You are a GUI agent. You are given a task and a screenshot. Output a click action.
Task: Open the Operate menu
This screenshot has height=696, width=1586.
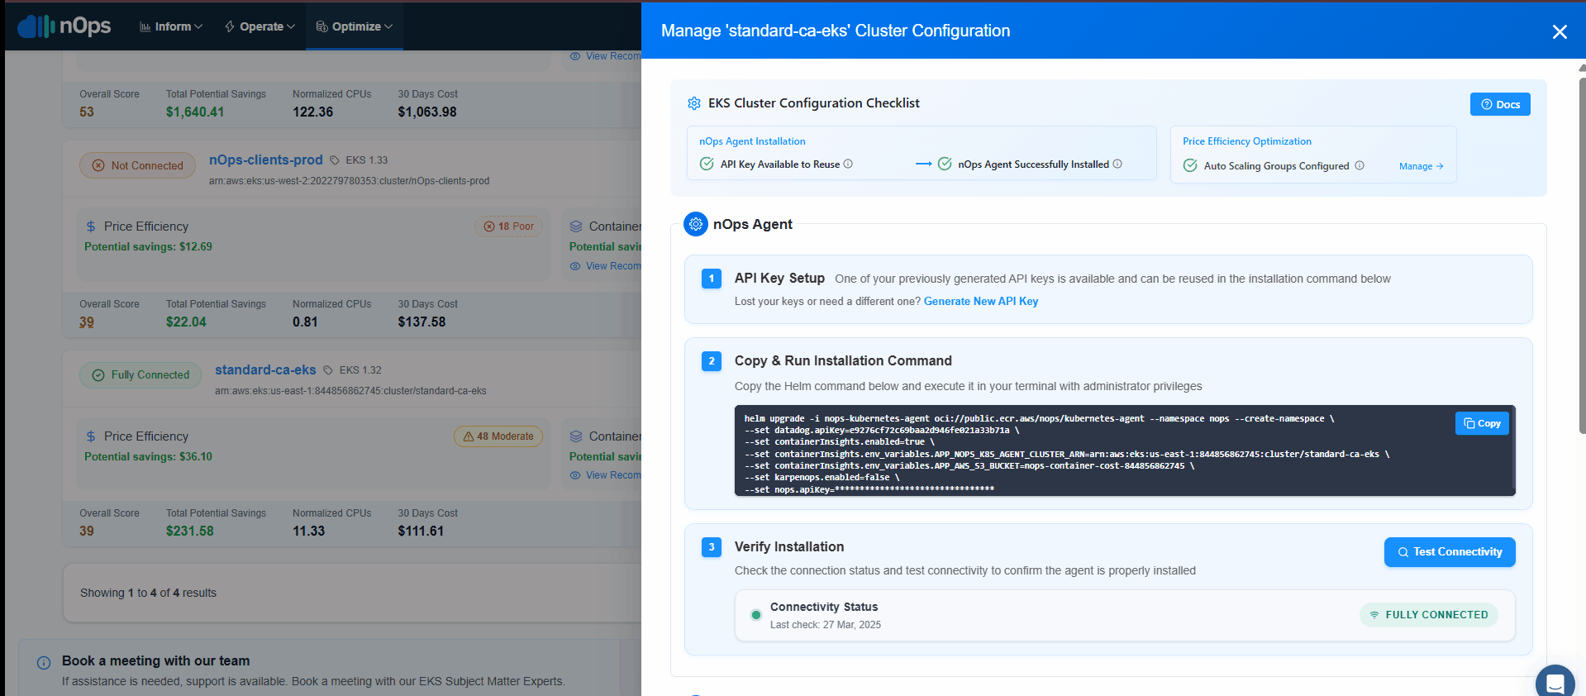pos(260,26)
